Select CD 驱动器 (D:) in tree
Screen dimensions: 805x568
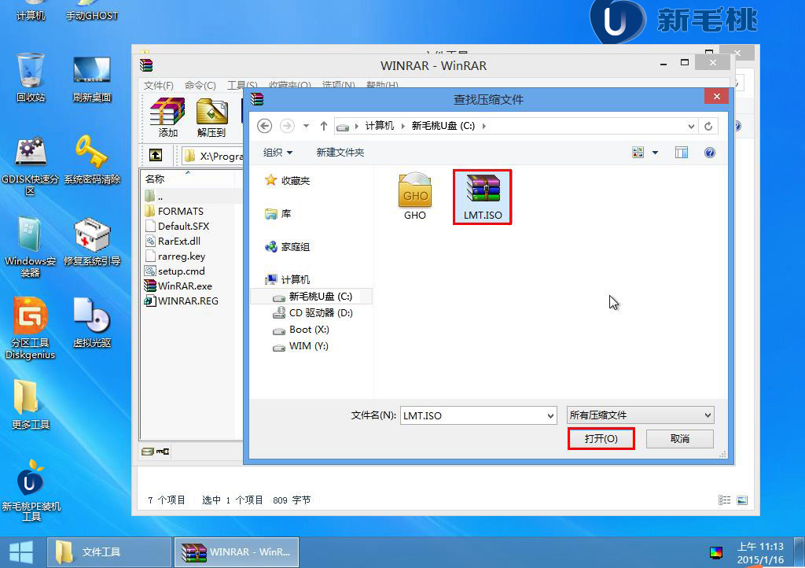pyautogui.click(x=313, y=313)
